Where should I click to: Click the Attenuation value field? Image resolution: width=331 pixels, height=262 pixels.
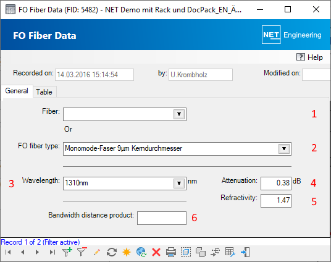[x=276, y=184]
